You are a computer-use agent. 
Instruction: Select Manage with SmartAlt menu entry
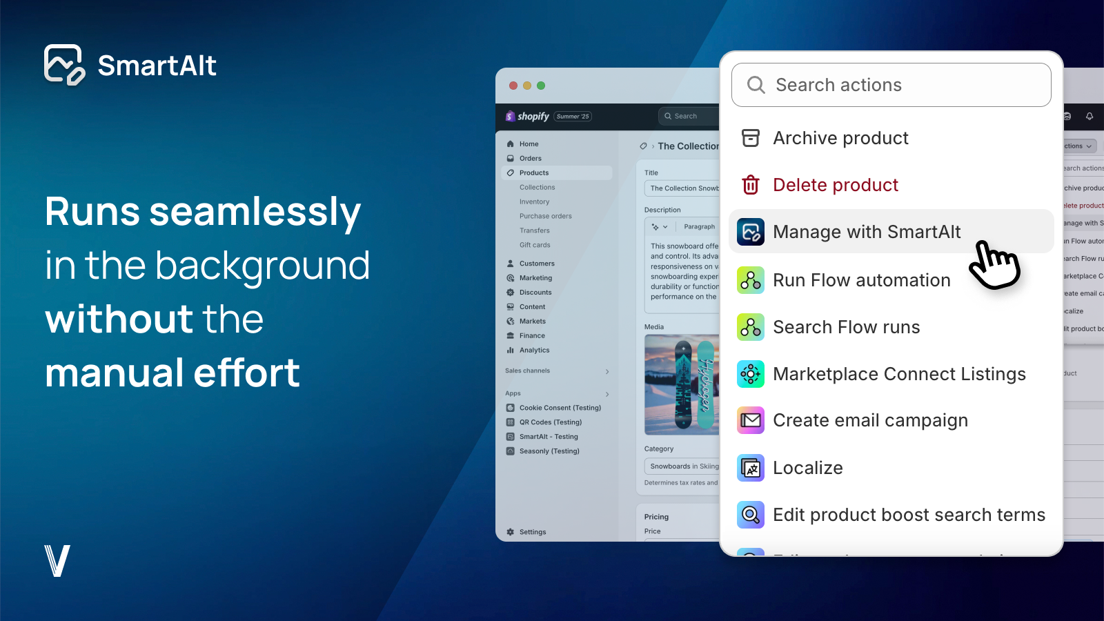867,232
